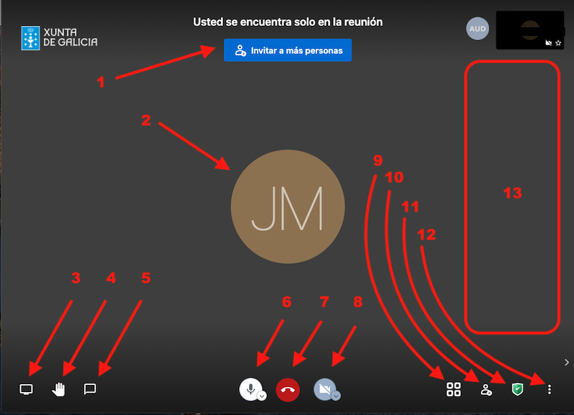This screenshot has height=415, width=574.
Task: Click the star icon on the local thumbnail
Action: pos(558,43)
